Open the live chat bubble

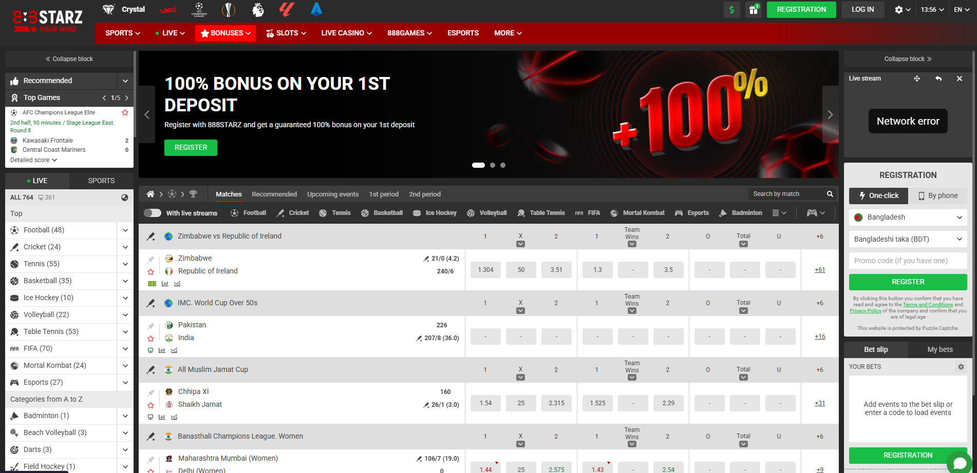(x=960, y=463)
